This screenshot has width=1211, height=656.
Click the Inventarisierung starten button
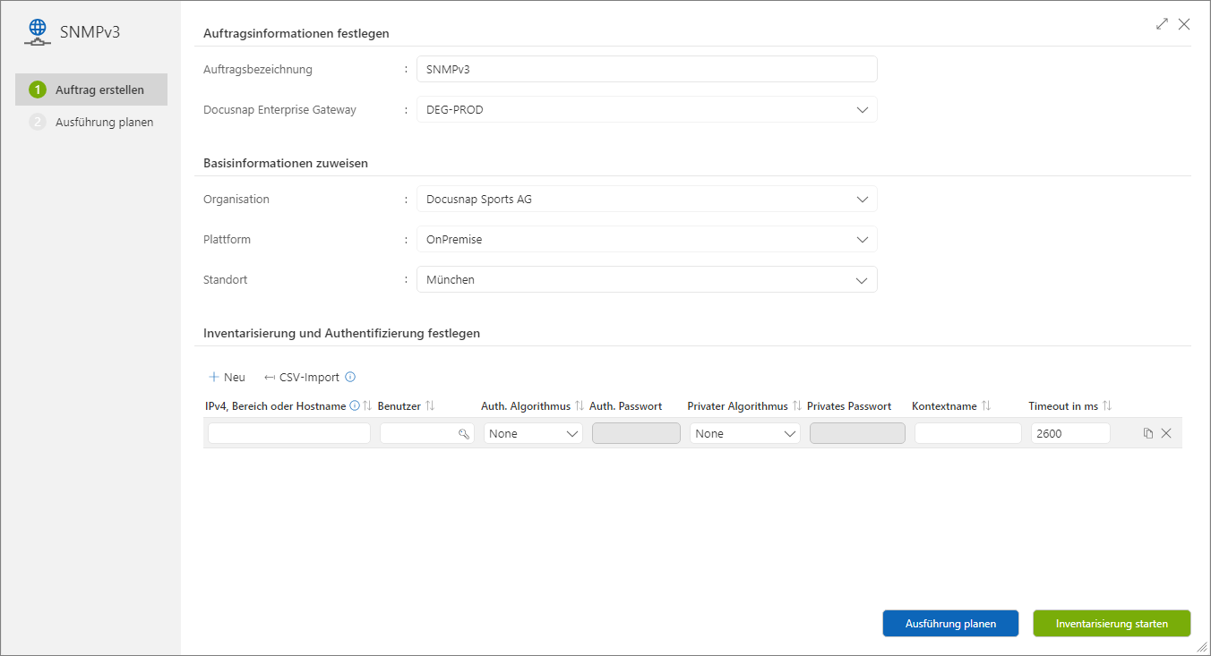tap(1112, 624)
